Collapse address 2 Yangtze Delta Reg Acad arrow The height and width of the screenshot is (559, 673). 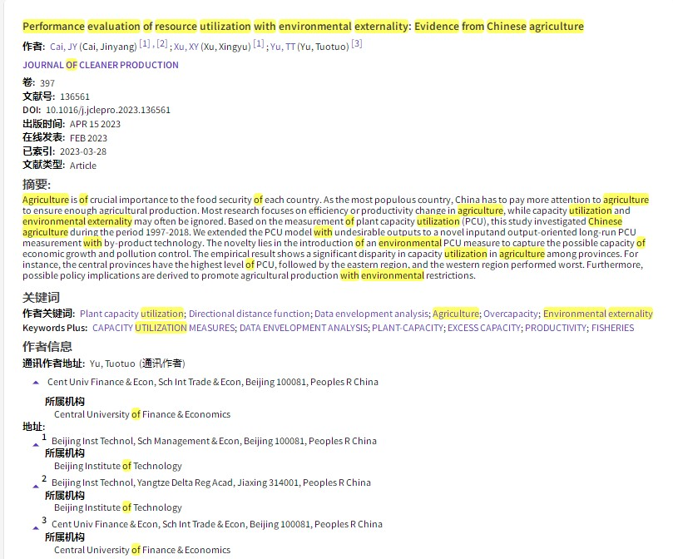(36, 485)
